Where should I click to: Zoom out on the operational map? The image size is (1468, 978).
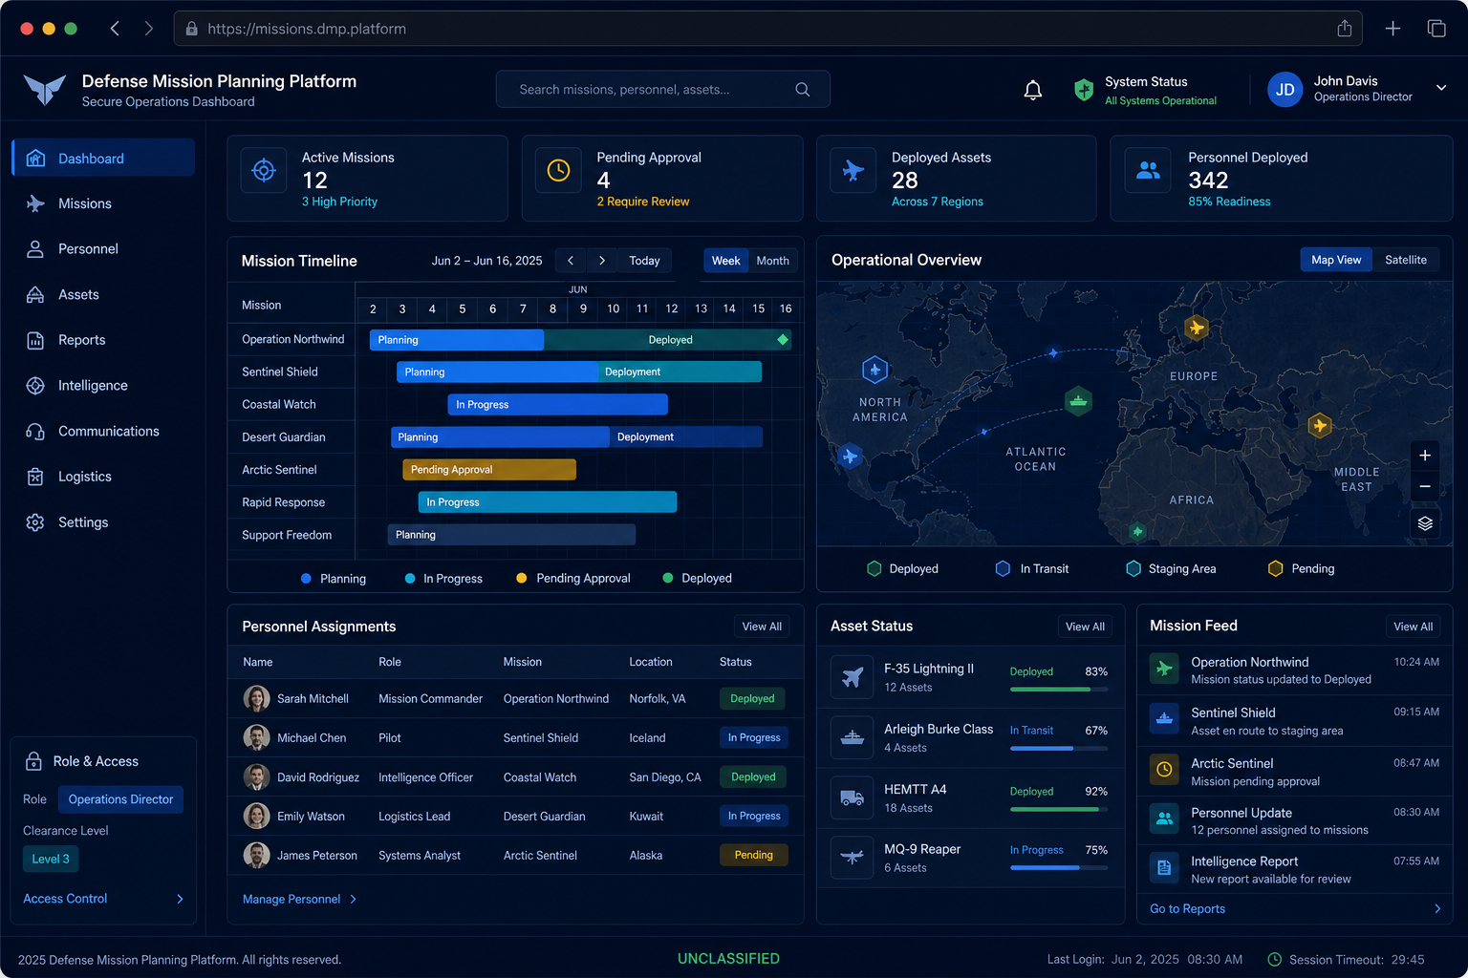[x=1425, y=486]
